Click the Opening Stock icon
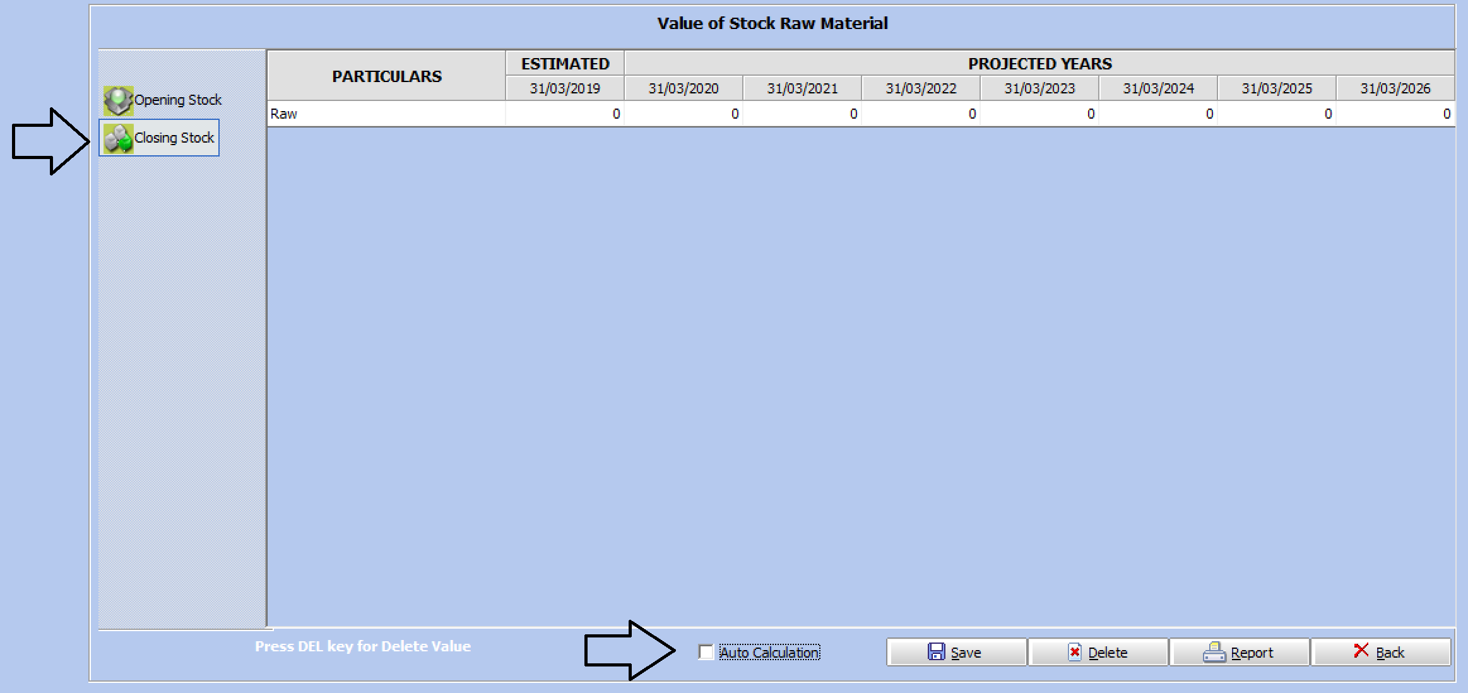 click(x=118, y=100)
